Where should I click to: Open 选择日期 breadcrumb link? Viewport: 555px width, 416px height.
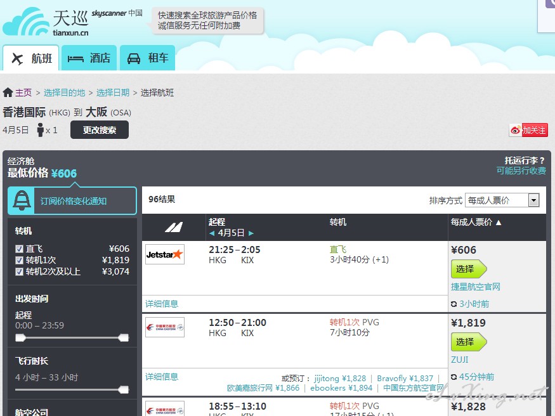(113, 93)
